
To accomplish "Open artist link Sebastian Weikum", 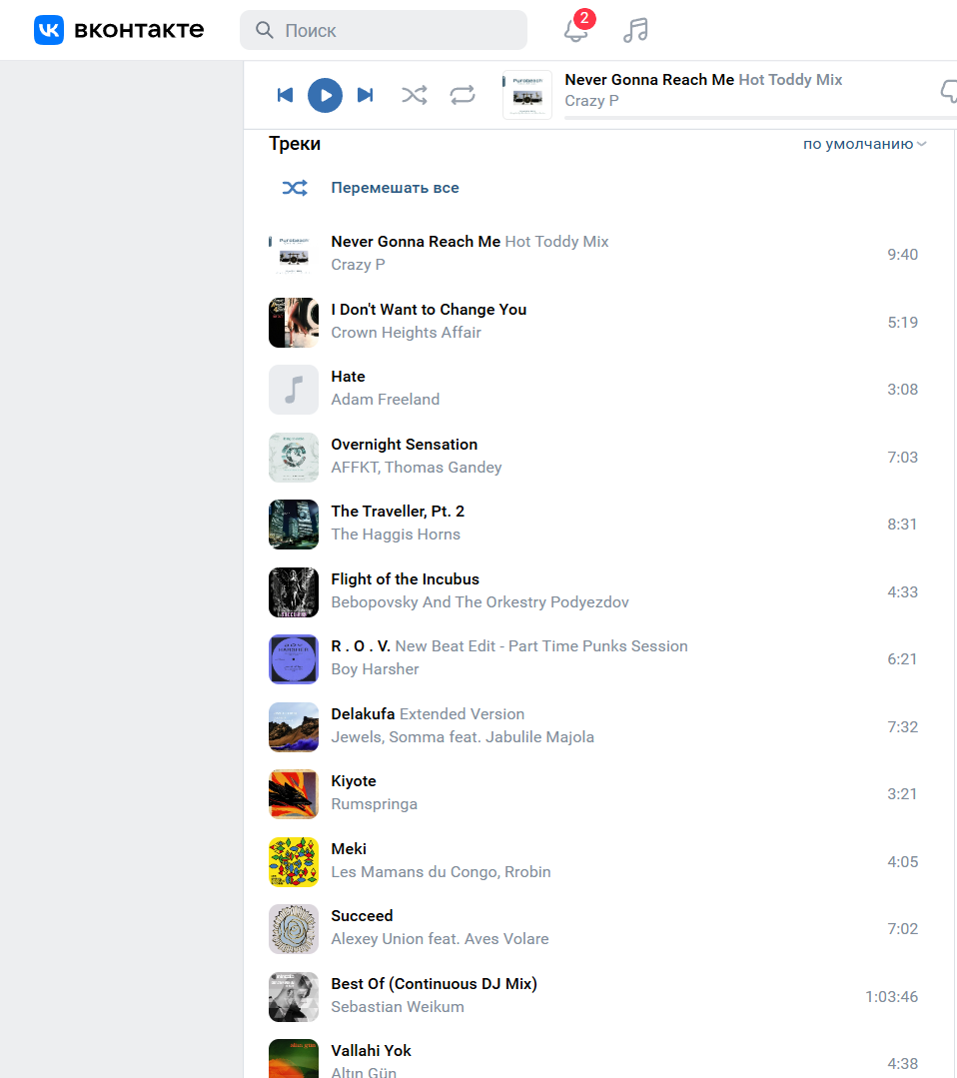I will pos(398,1006).
